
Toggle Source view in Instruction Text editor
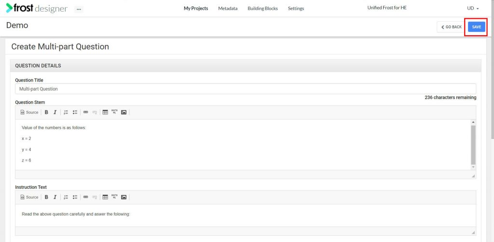pos(29,197)
